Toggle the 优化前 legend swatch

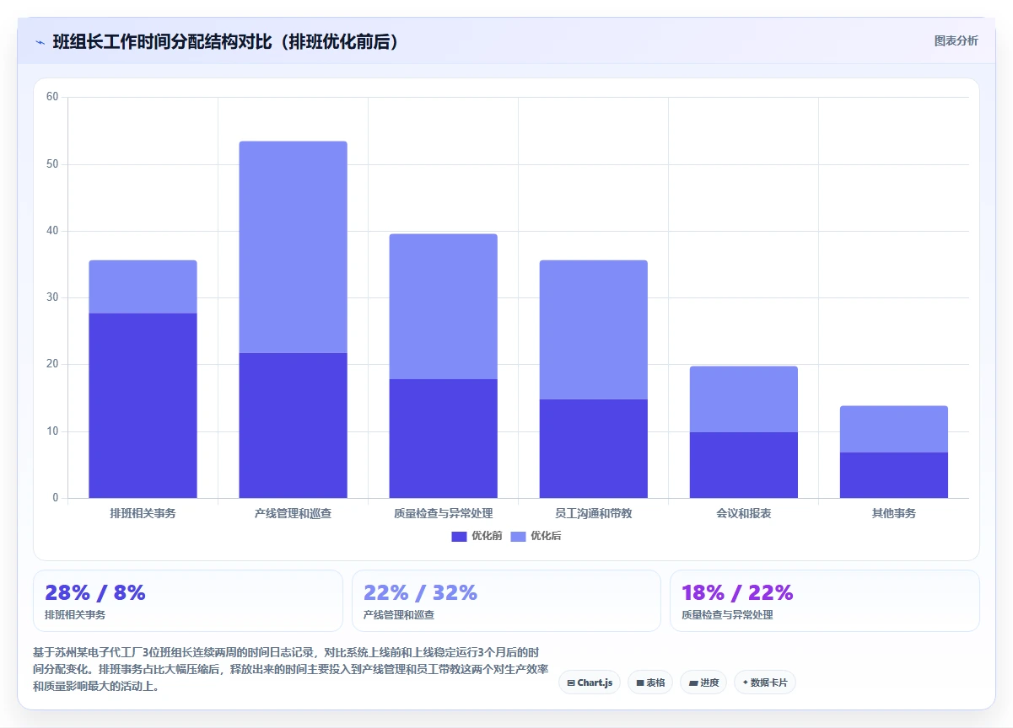click(459, 536)
